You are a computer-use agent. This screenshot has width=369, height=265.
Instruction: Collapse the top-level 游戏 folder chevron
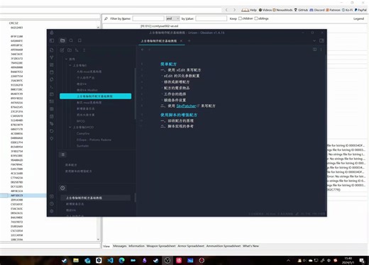click(66, 59)
